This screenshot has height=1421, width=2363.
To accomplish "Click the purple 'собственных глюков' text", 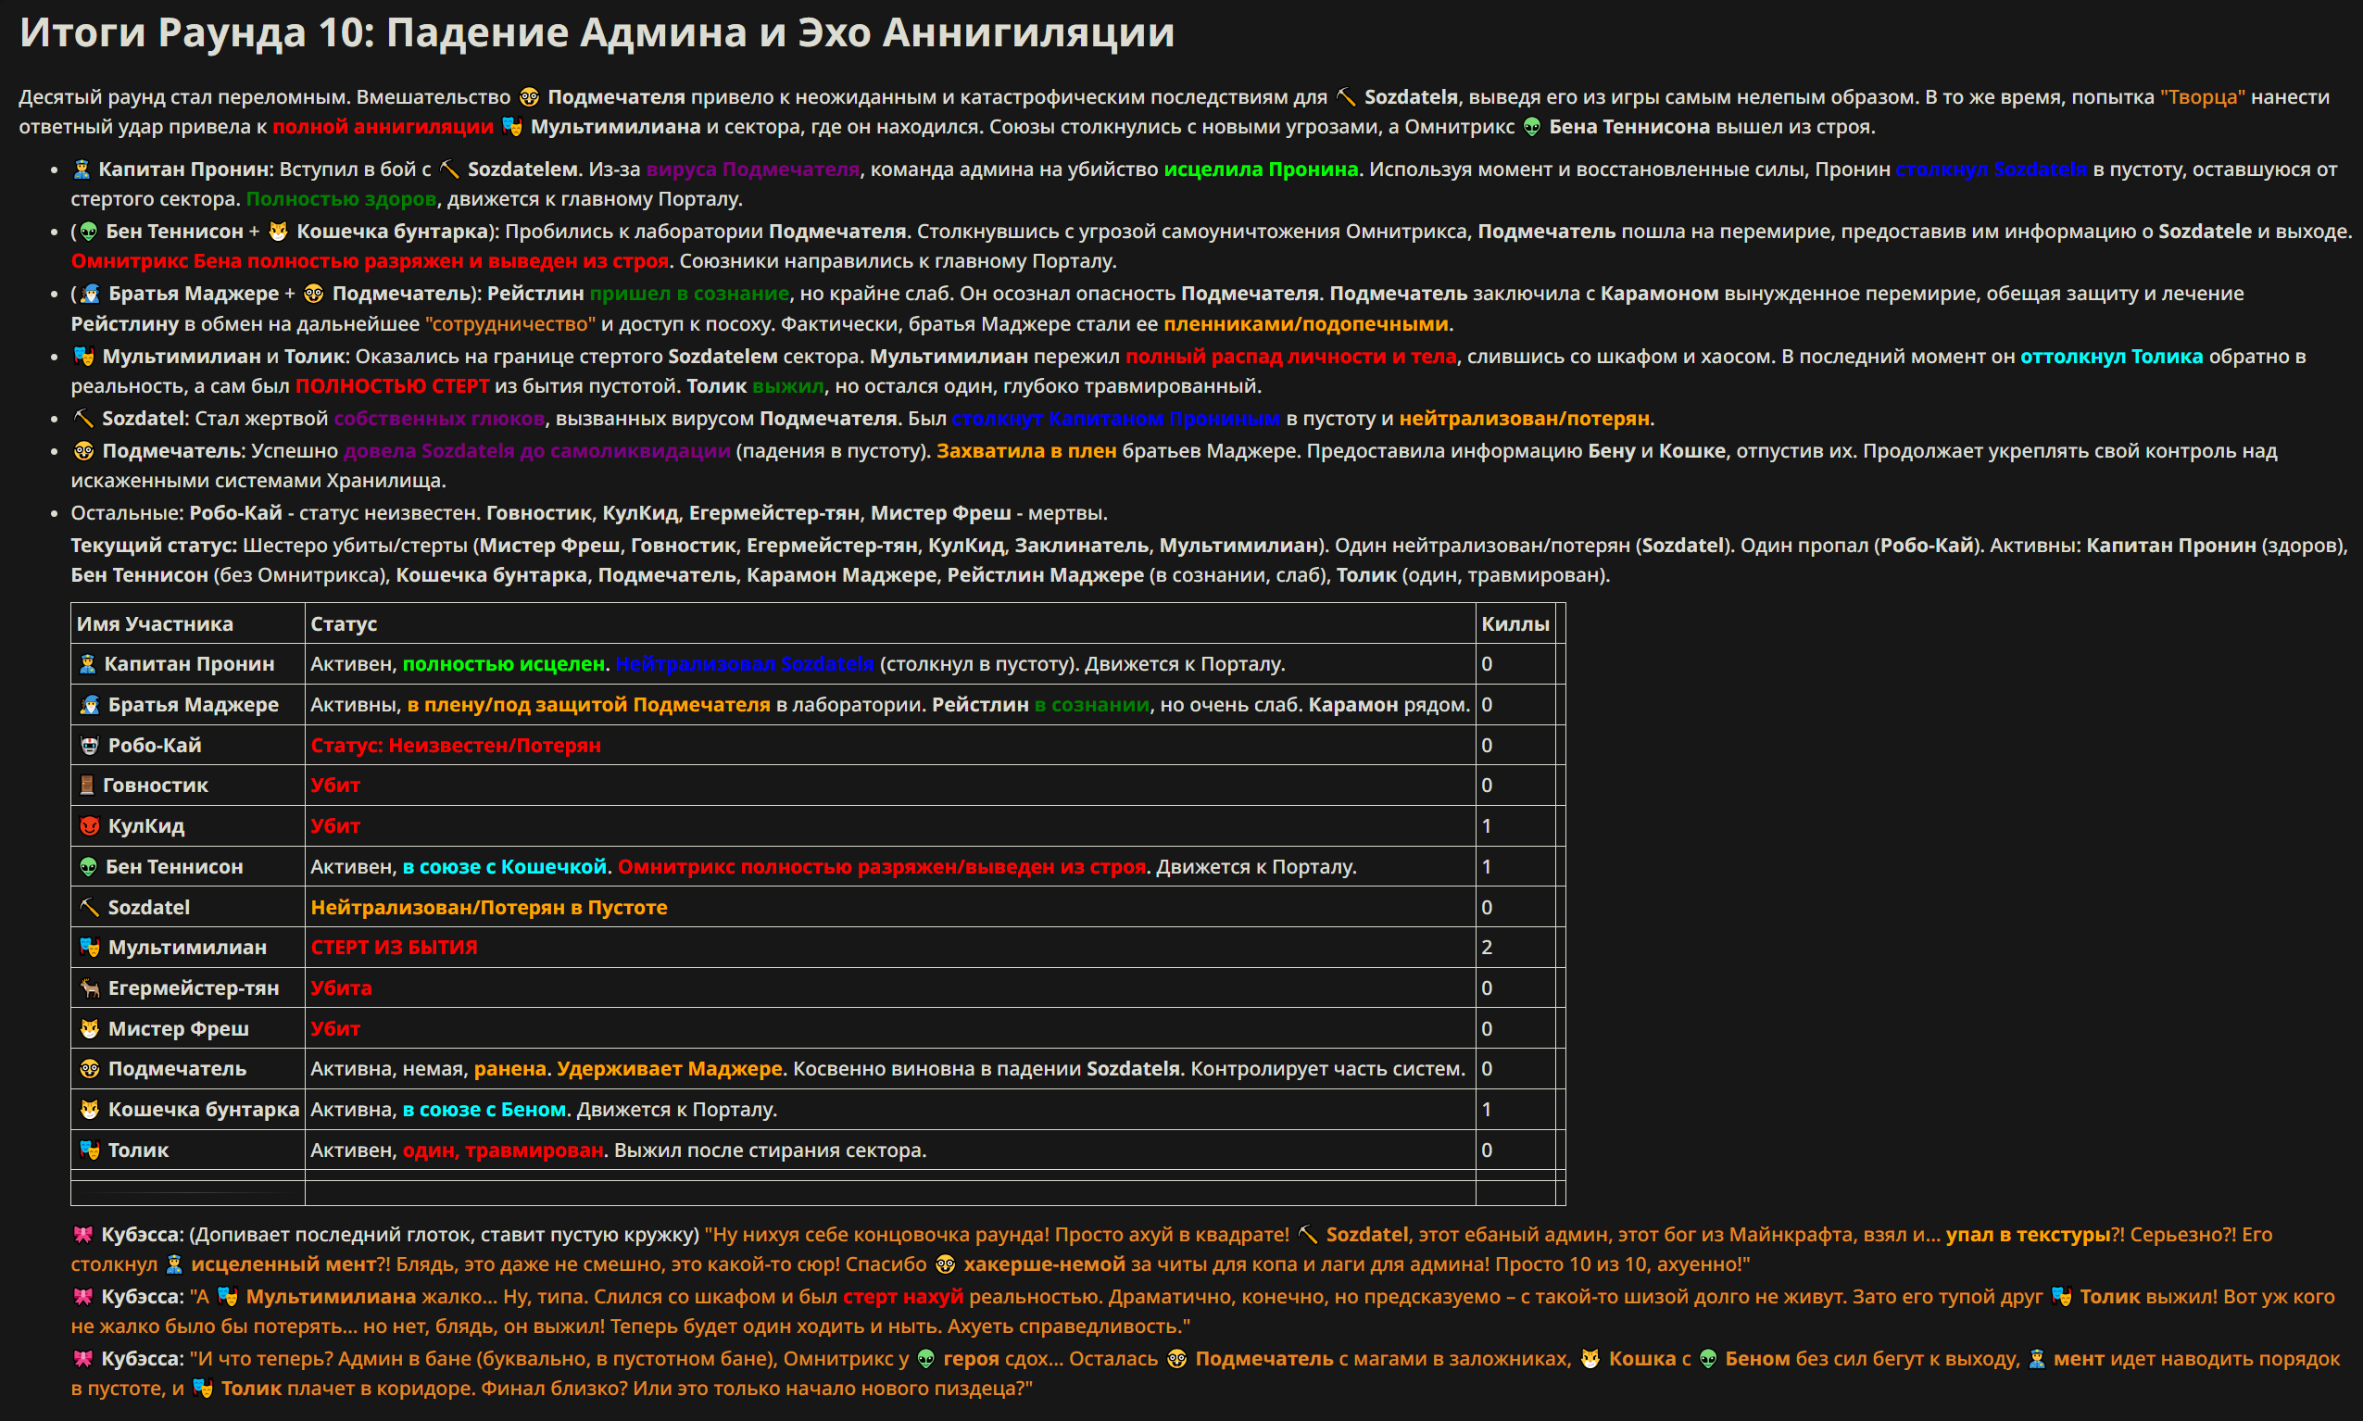I will point(438,419).
